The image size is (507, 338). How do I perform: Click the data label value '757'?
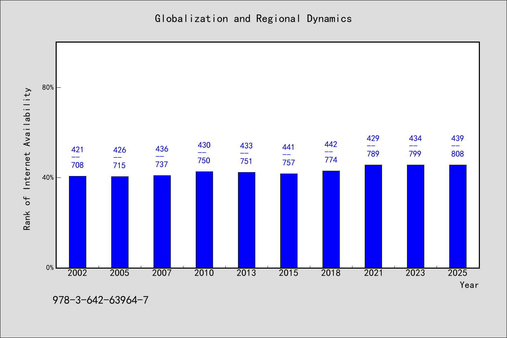tap(289, 163)
